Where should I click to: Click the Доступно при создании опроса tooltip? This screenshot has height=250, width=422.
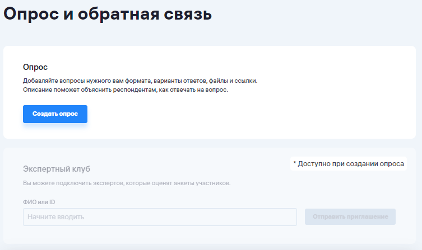pyautogui.click(x=348, y=164)
